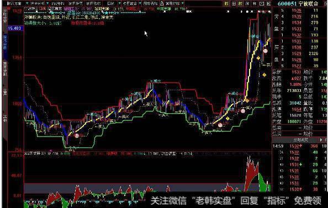Click the grid (田) layout icon

(234, 3)
